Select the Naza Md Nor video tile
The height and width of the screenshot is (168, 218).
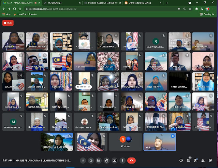click(156, 81)
